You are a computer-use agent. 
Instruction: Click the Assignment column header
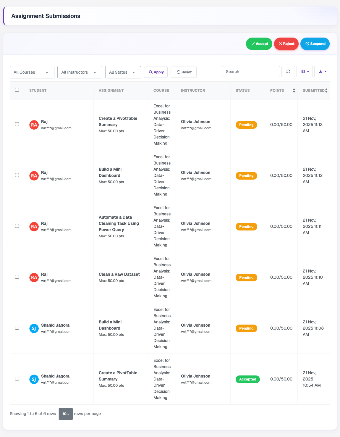coord(111,91)
